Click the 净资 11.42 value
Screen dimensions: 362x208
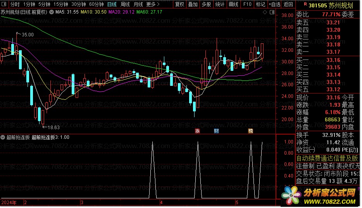pyautogui.click(x=333, y=142)
